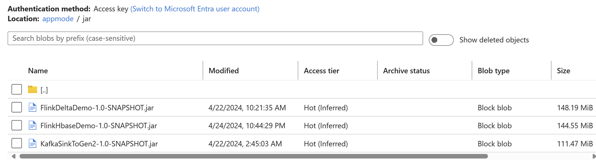Open KafkaSinkToGen2-1.0-SNAPSHOT.jar blob
Viewport: 596px width, 163px height.
click(99, 144)
